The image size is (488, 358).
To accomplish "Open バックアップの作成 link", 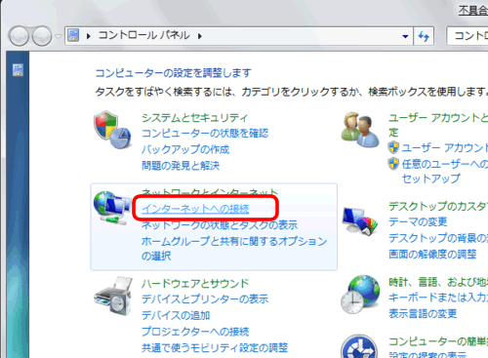I will (185, 149).
